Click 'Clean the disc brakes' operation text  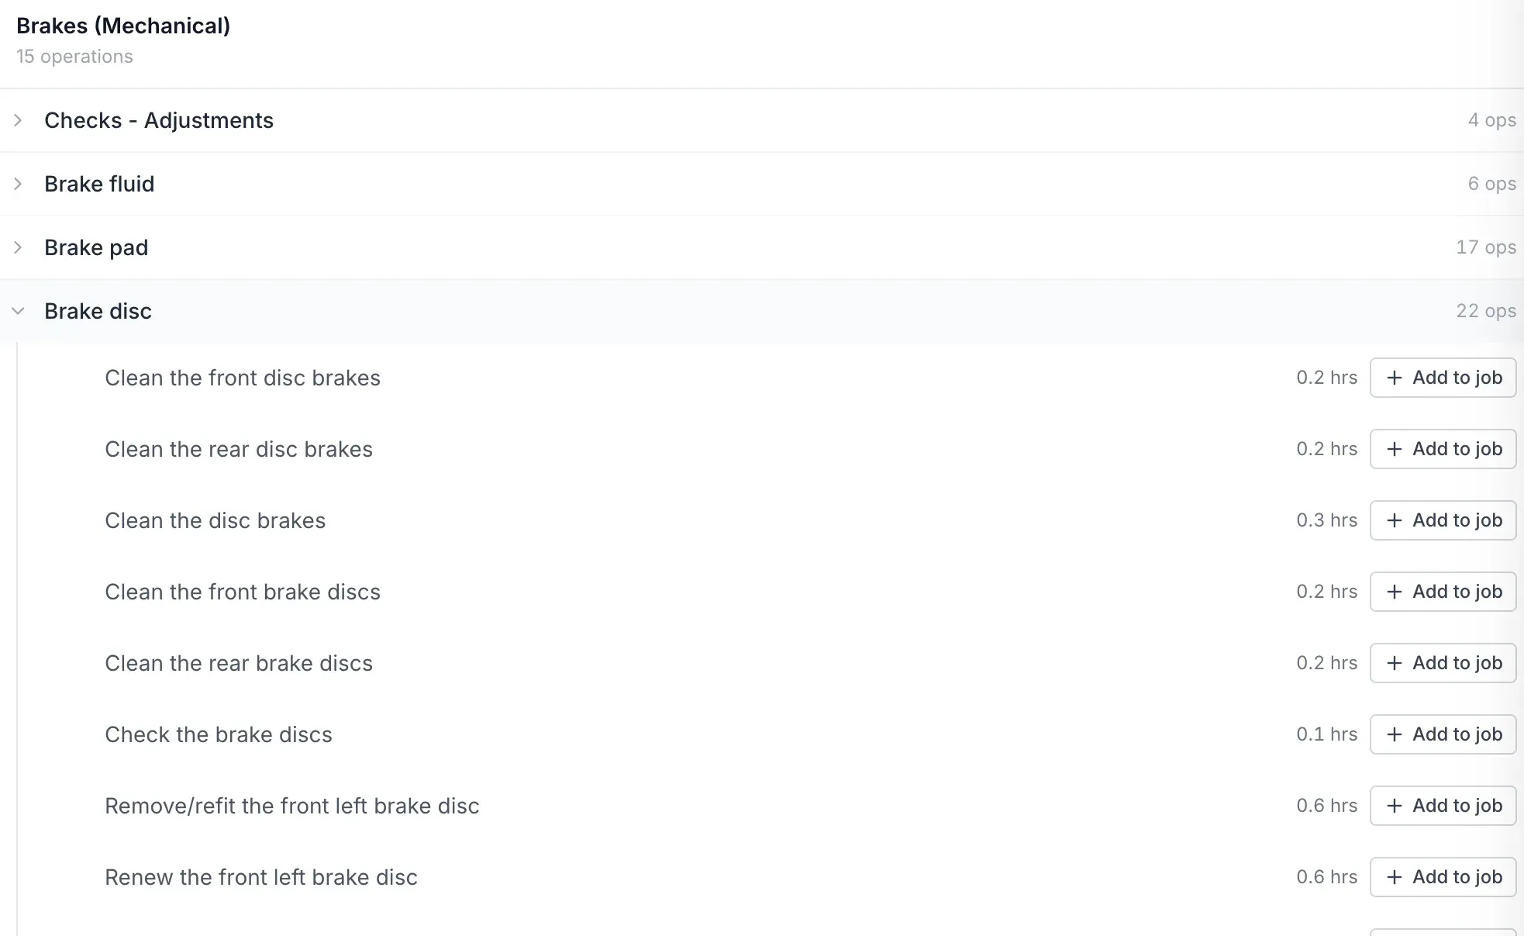(x=215, y=520)
